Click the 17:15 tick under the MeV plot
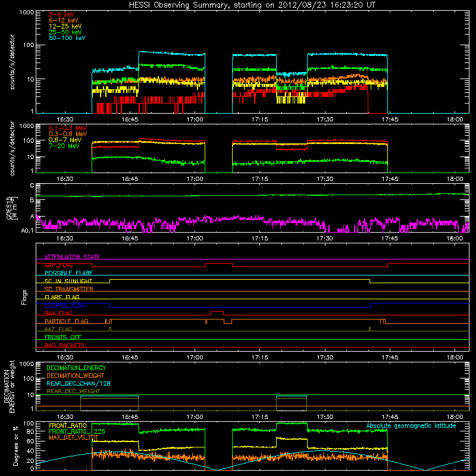Image resolution: width=476 pixels, height=476 pixels. pyautogui.click(x=260, y=179)
